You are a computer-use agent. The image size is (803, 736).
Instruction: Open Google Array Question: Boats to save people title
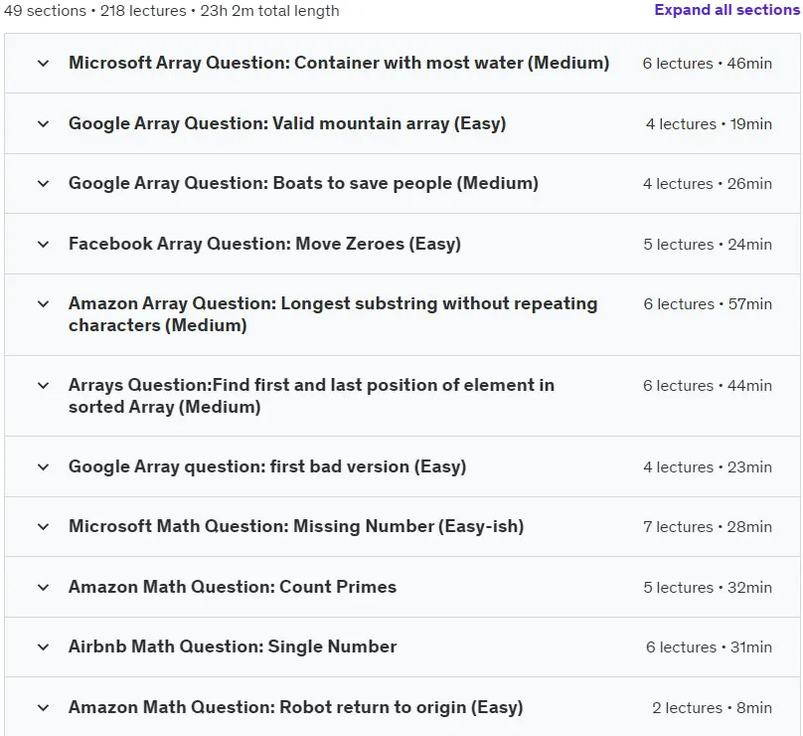click(x=303, y=183)
